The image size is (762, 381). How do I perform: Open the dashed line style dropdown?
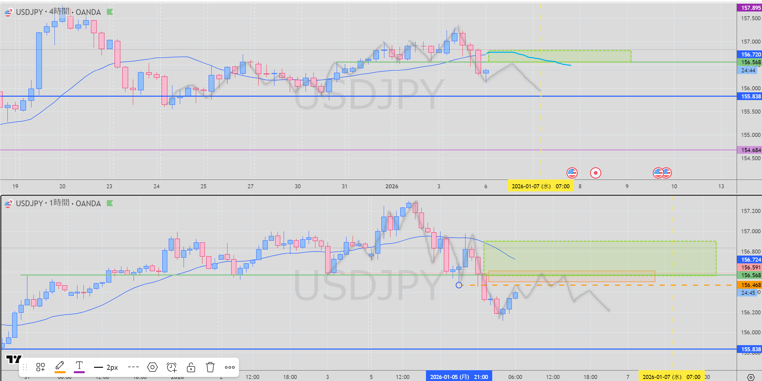[133, 367]
